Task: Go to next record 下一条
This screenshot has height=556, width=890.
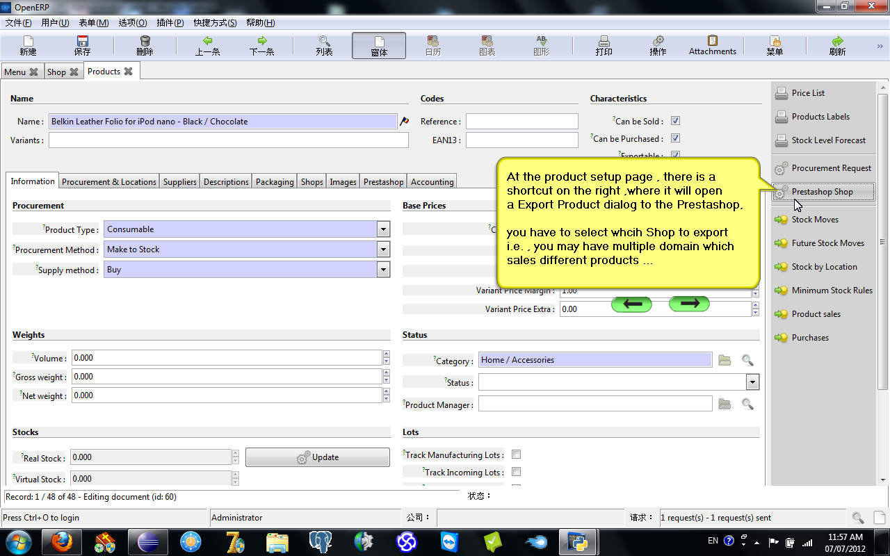Action: (261, 46)
